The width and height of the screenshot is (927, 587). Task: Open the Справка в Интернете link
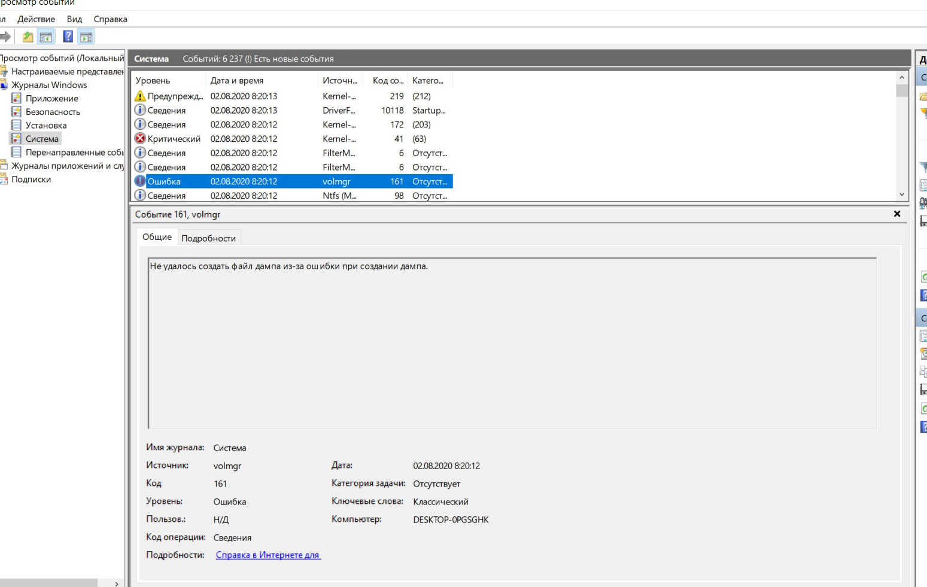pos(268,555)
